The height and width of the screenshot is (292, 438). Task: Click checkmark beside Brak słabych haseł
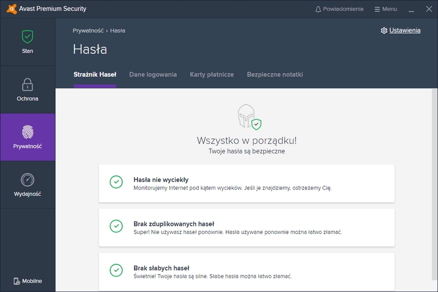(x=116, y=270)
